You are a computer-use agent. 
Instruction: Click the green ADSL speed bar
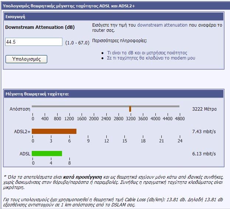pos(47,154)
